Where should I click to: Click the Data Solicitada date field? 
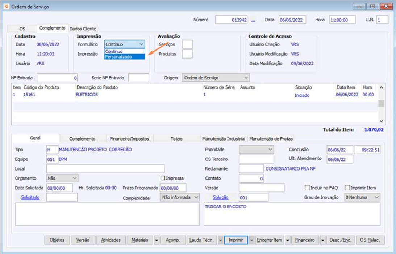click(60, 188)
